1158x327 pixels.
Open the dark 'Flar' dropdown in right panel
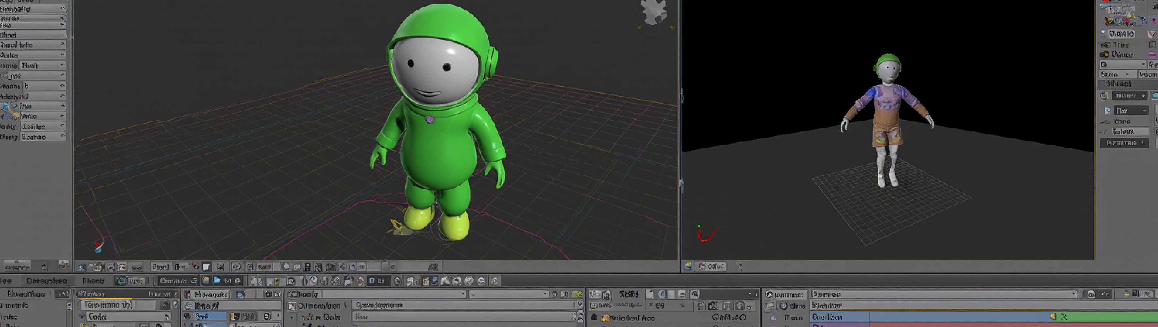pos(1131,111)
